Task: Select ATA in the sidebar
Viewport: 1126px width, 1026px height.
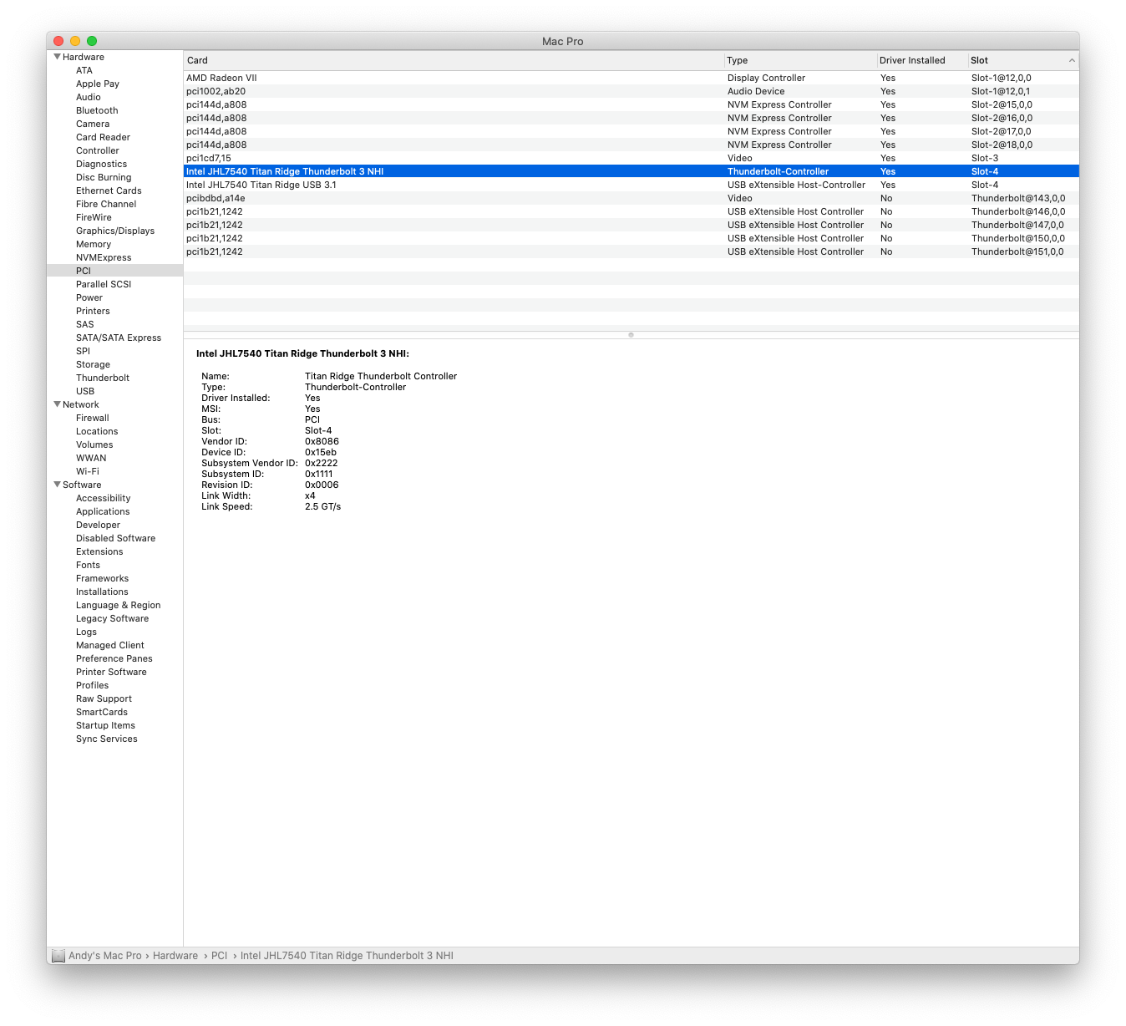Action: coord(84,70)
